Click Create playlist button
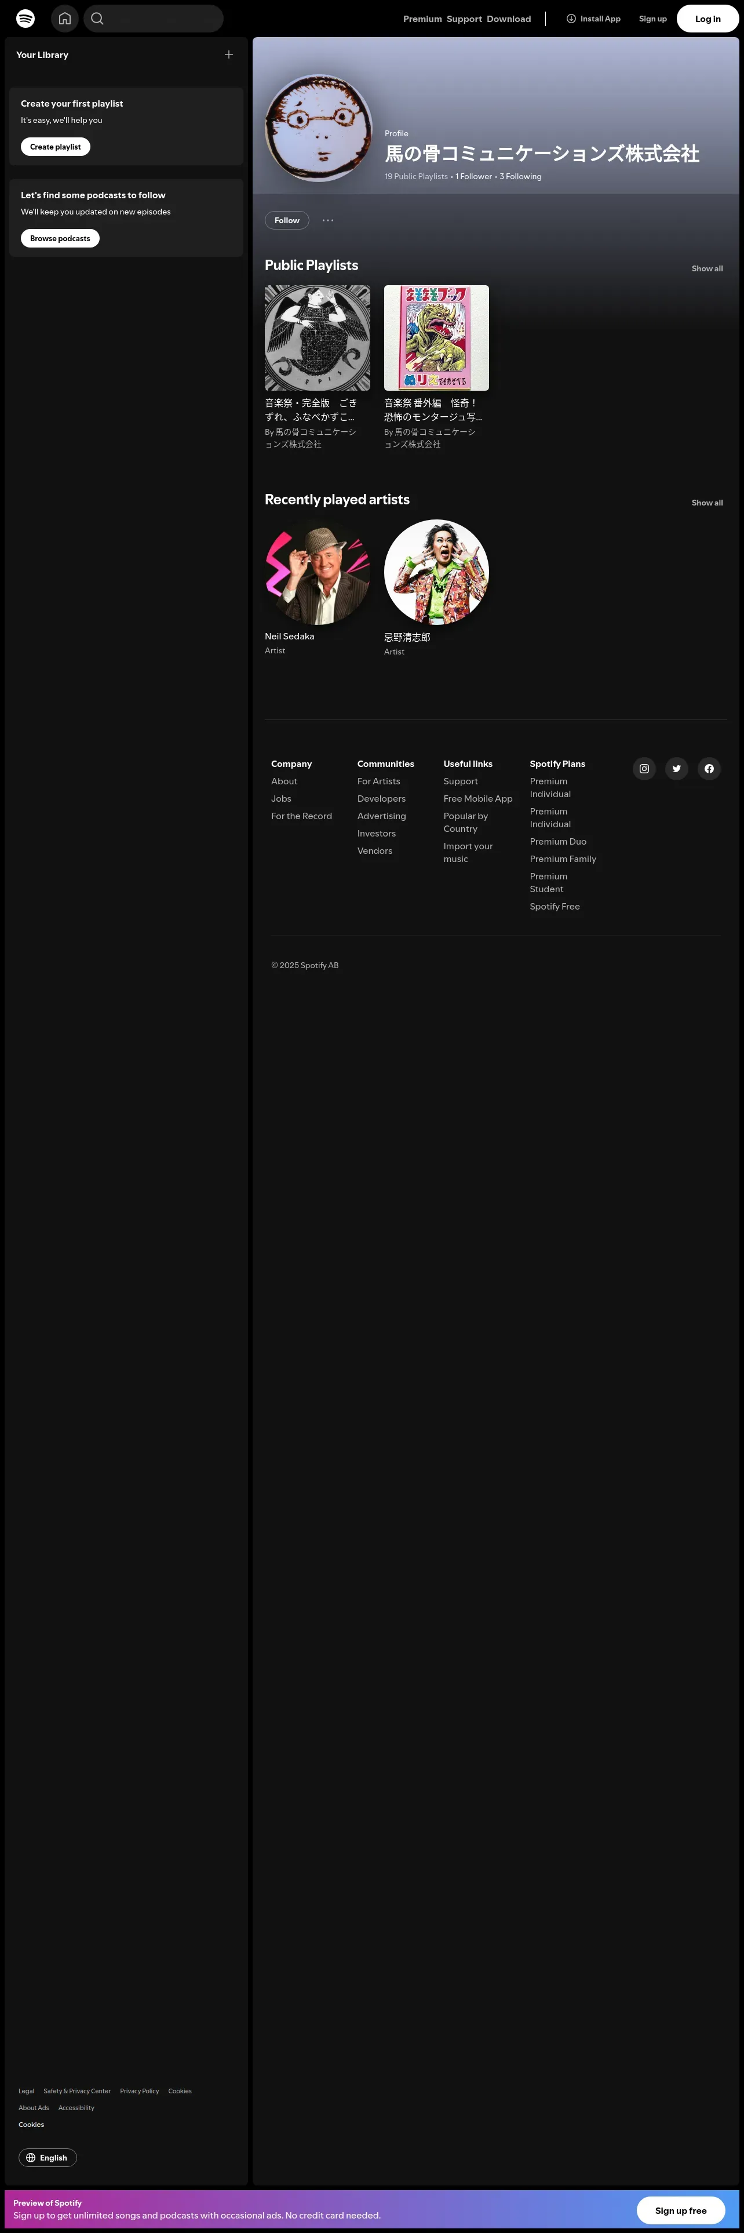The width and height of the screenshot is (744, 2233). click(56, 147)
